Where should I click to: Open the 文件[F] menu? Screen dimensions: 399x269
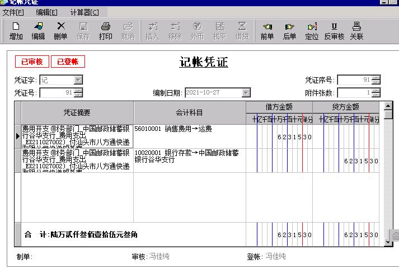point(13,12)
